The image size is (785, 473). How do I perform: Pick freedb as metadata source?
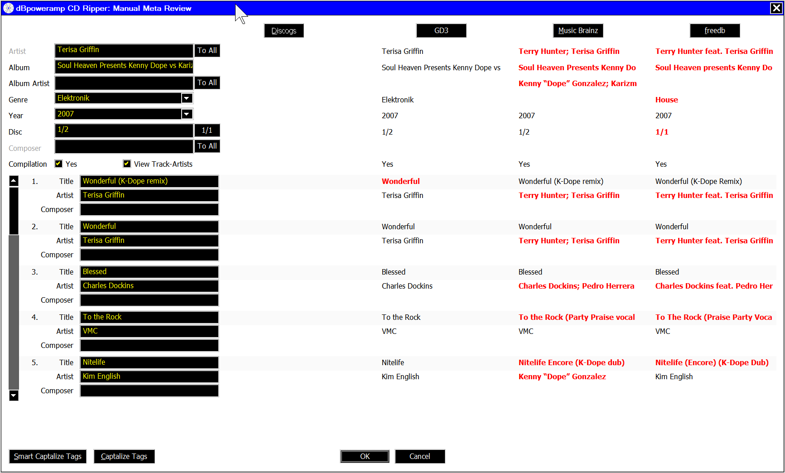click(x=714, y=31)
